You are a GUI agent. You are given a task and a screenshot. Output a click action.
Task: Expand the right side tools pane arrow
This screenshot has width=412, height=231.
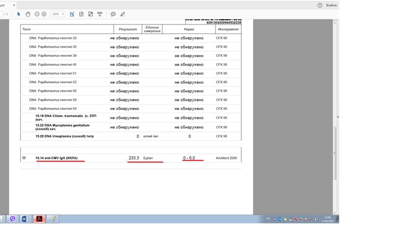point(337,117)
